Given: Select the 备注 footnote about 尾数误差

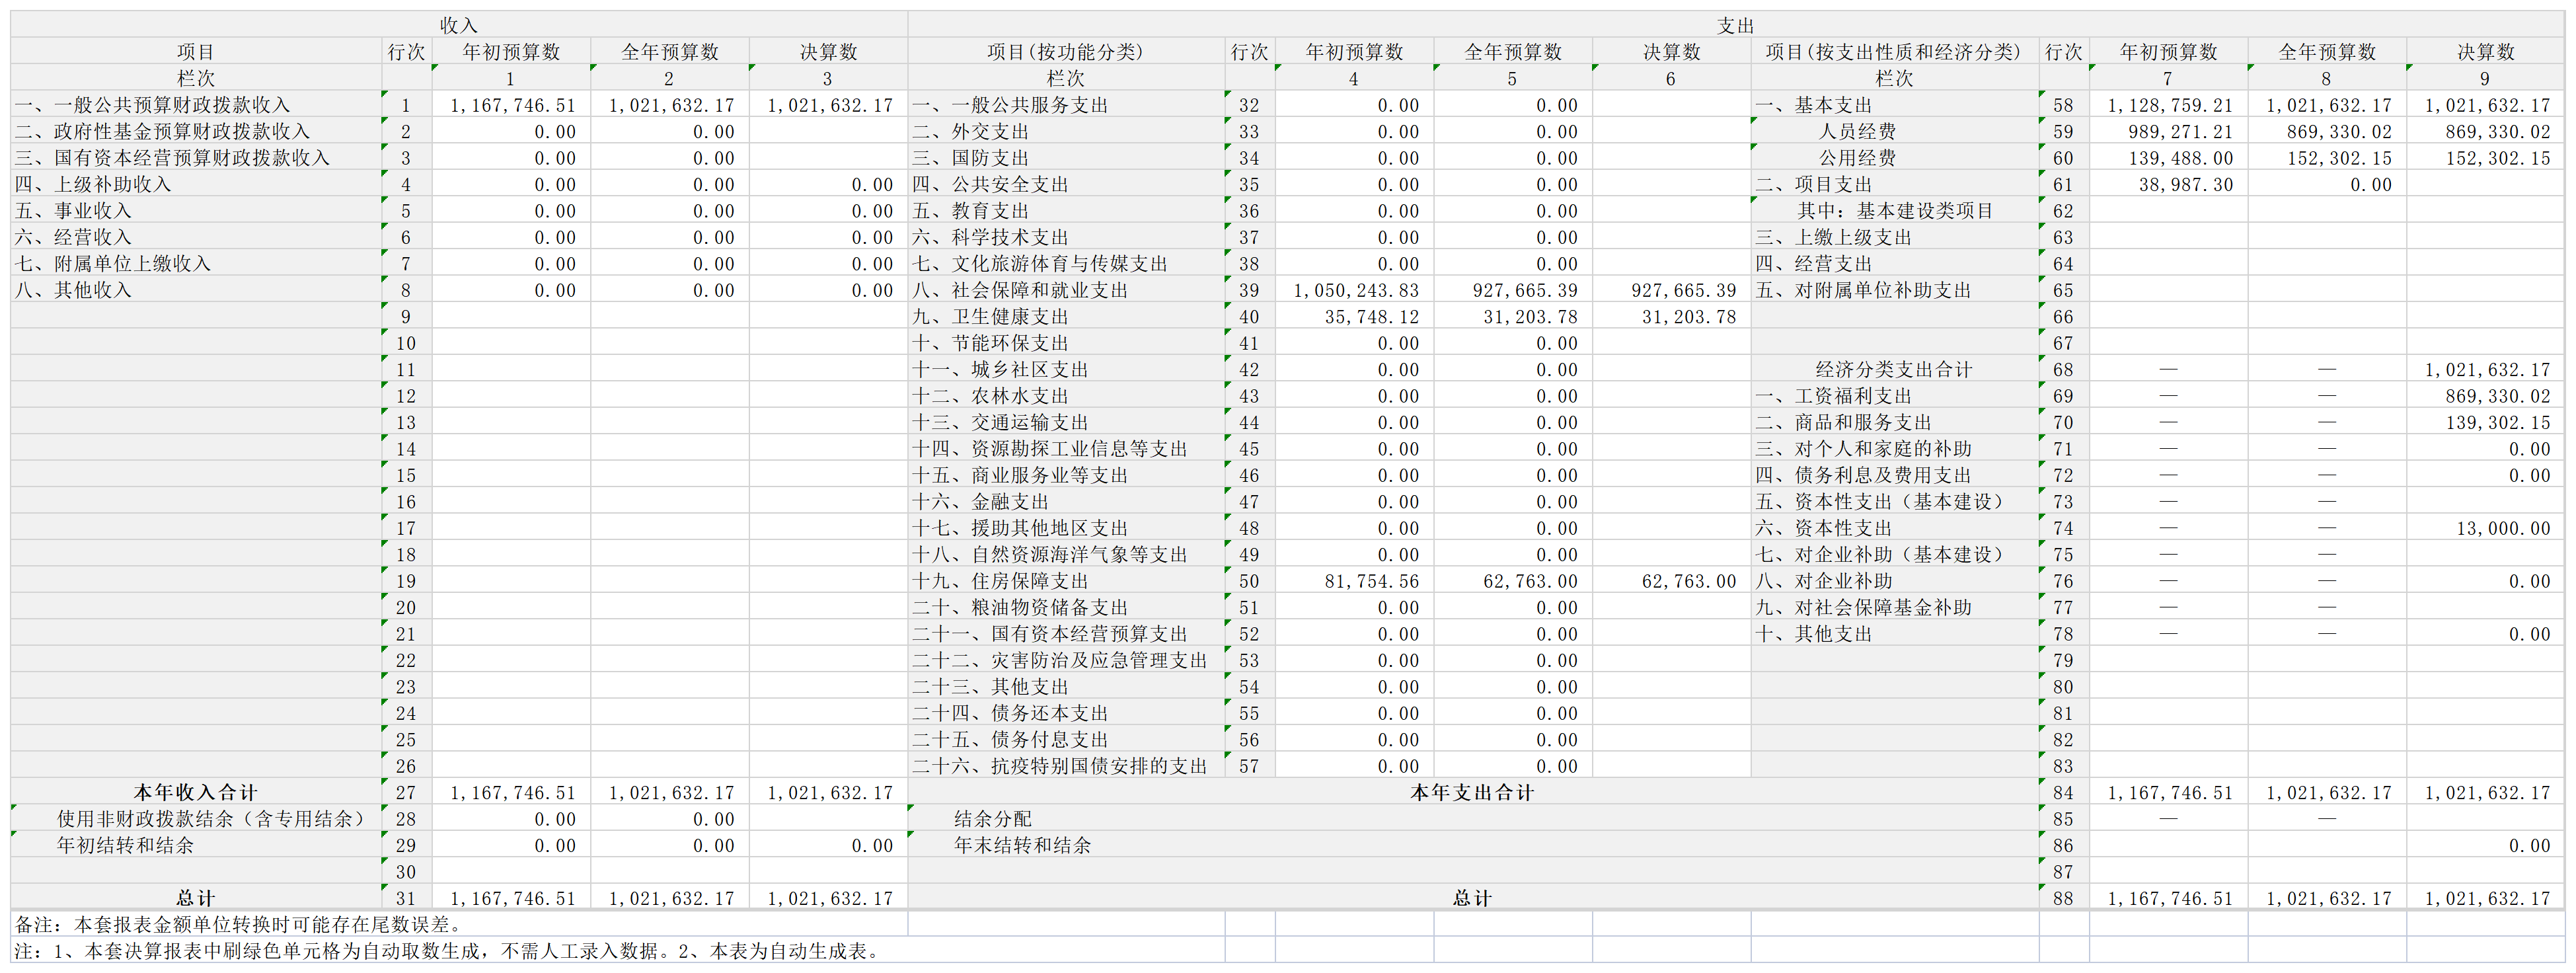Looking at the screenshot, I should pos(238,924).
